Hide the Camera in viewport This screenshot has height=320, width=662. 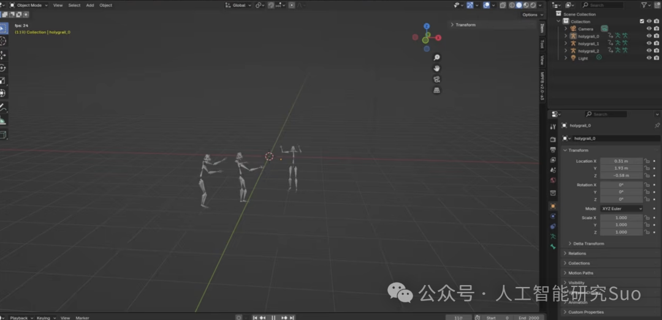(649, 29)
